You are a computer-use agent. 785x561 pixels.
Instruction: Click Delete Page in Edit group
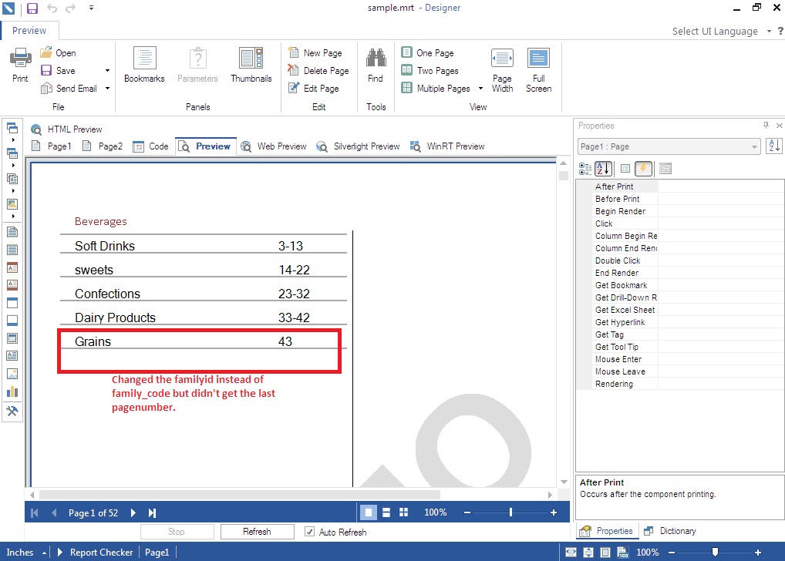pos(318,71)
